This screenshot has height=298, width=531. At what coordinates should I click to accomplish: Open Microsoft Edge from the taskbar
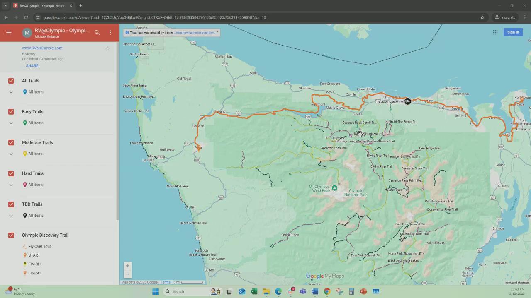pyautogui.click(x=278, y=291)
